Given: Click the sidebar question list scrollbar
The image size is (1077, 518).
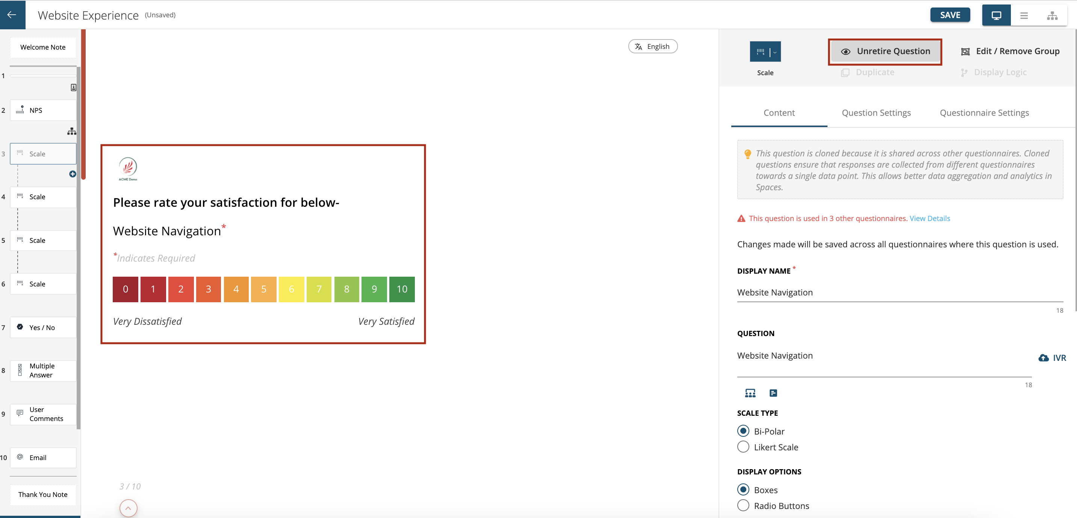Looking at the screenshot, I should (x=79, y=247).
